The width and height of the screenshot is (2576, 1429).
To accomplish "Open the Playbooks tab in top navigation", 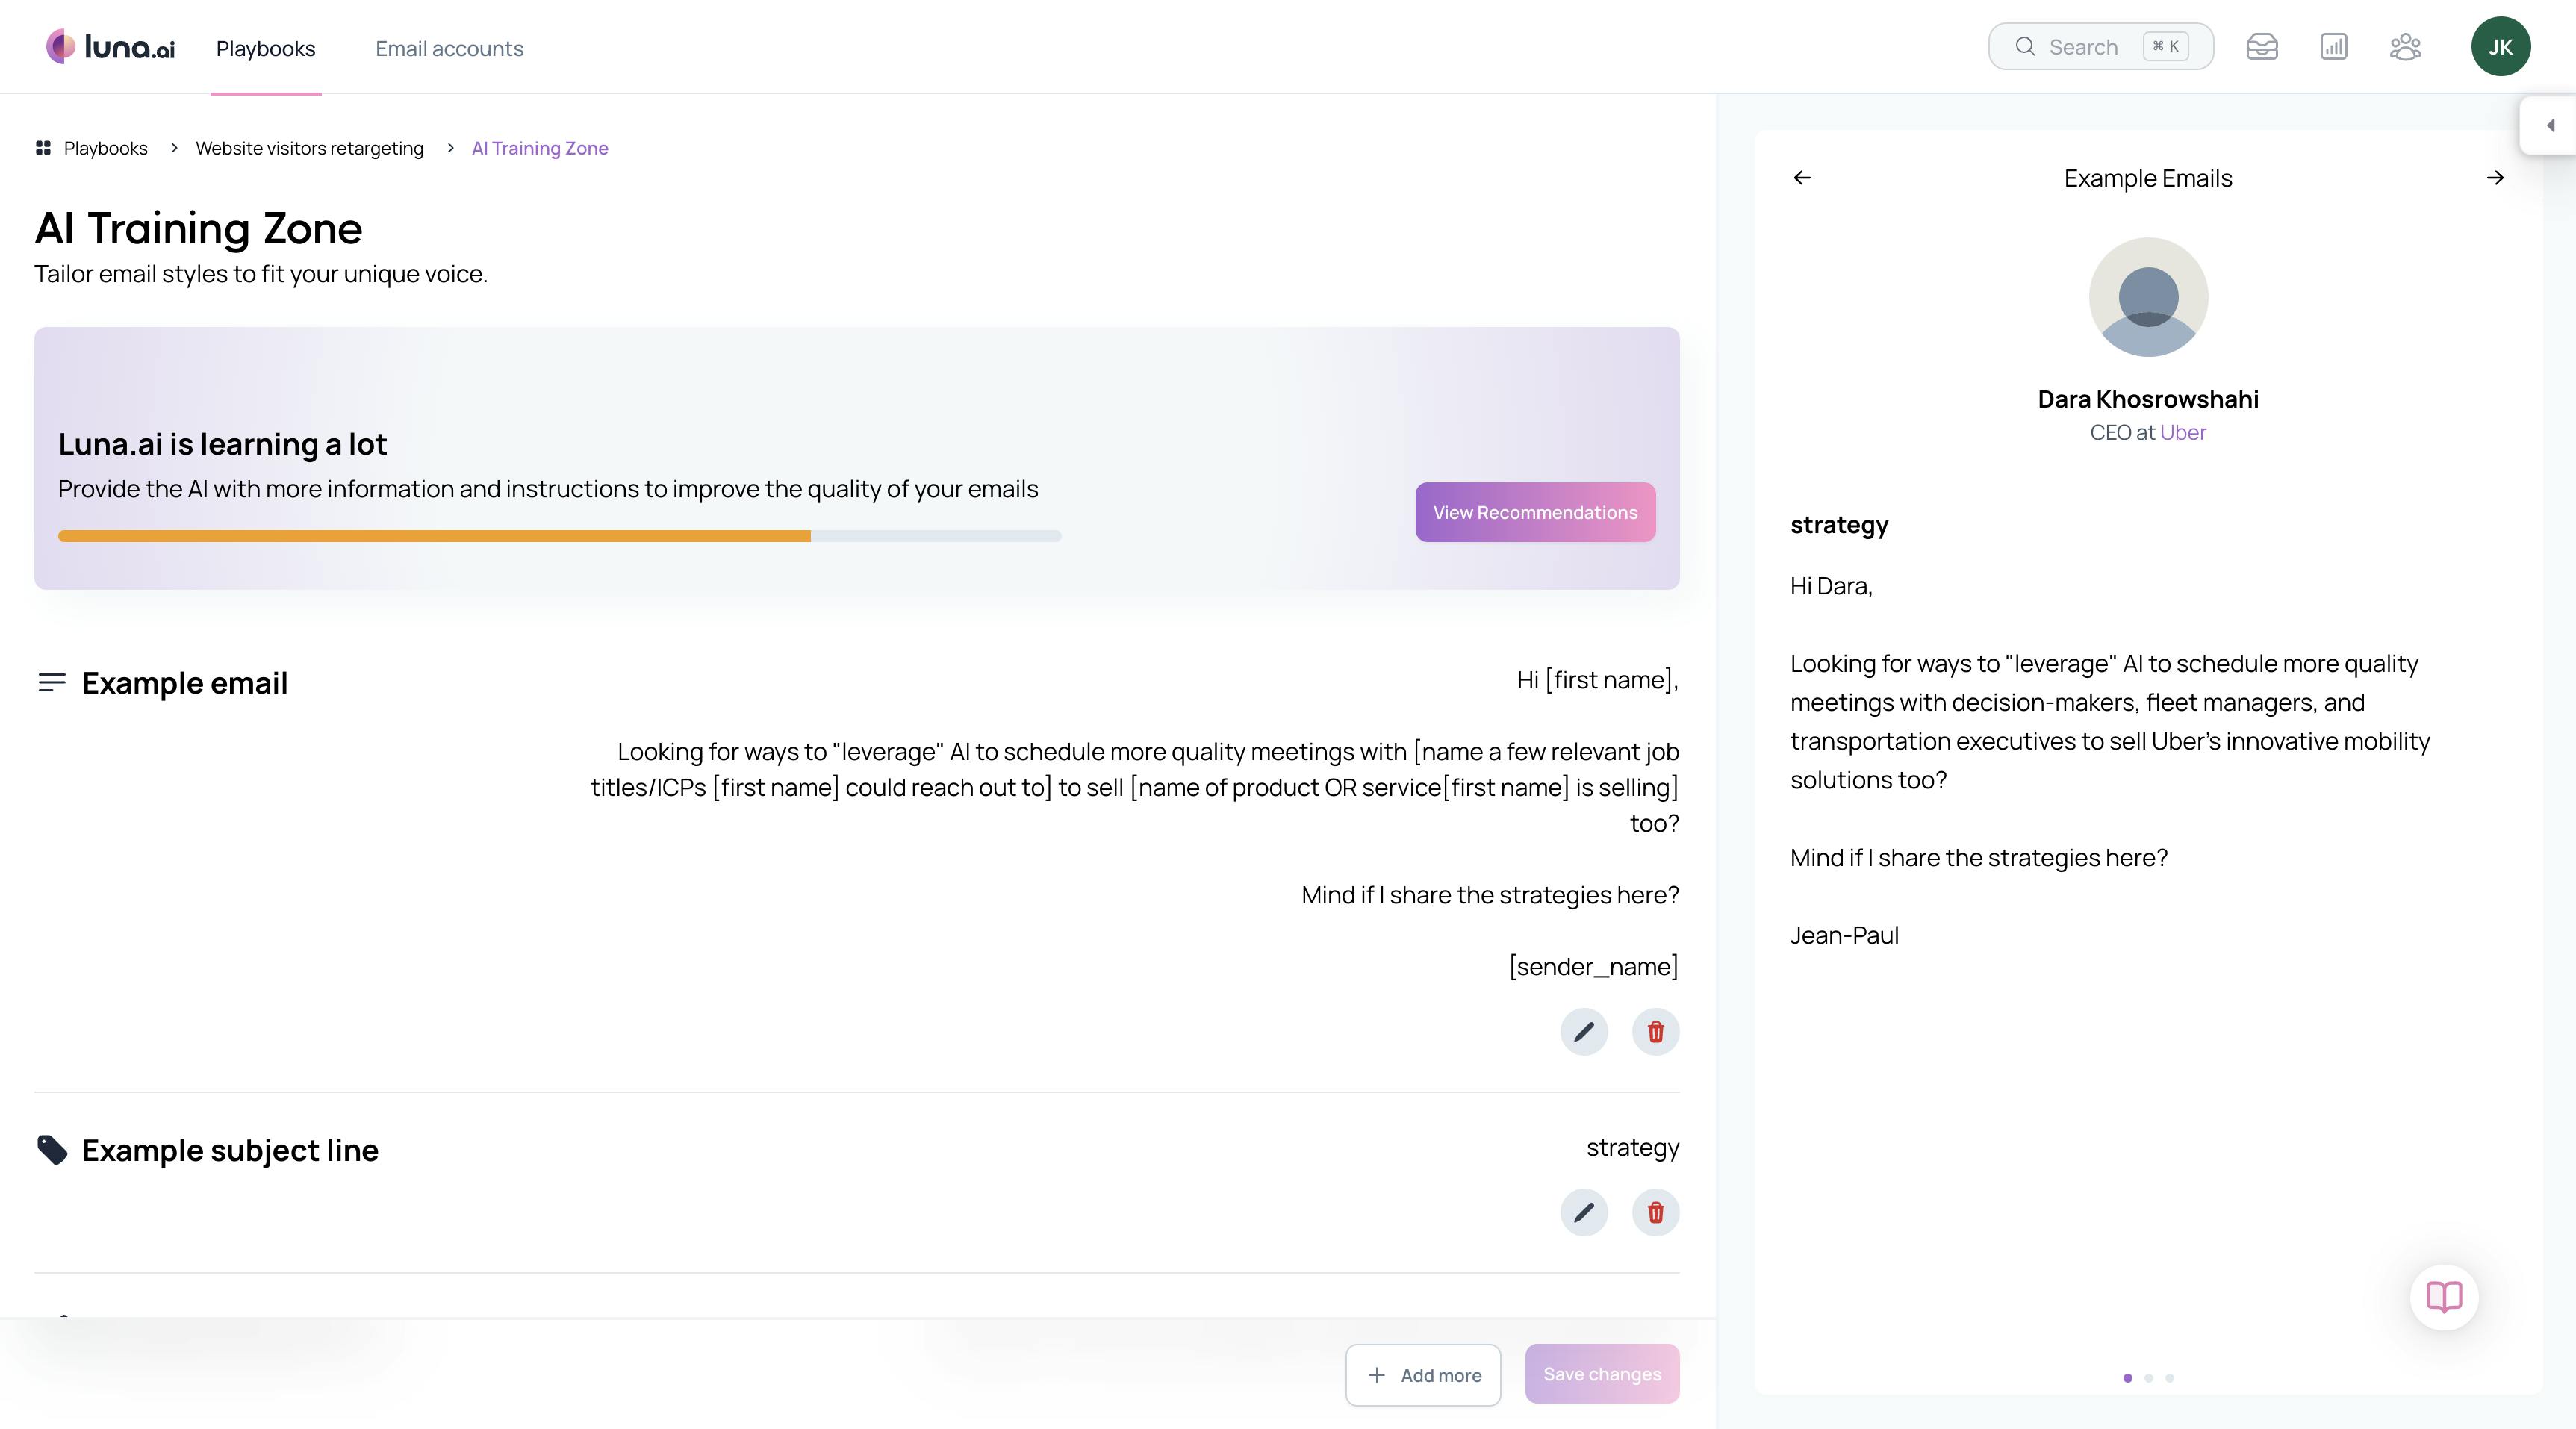I will coord(265,48).
